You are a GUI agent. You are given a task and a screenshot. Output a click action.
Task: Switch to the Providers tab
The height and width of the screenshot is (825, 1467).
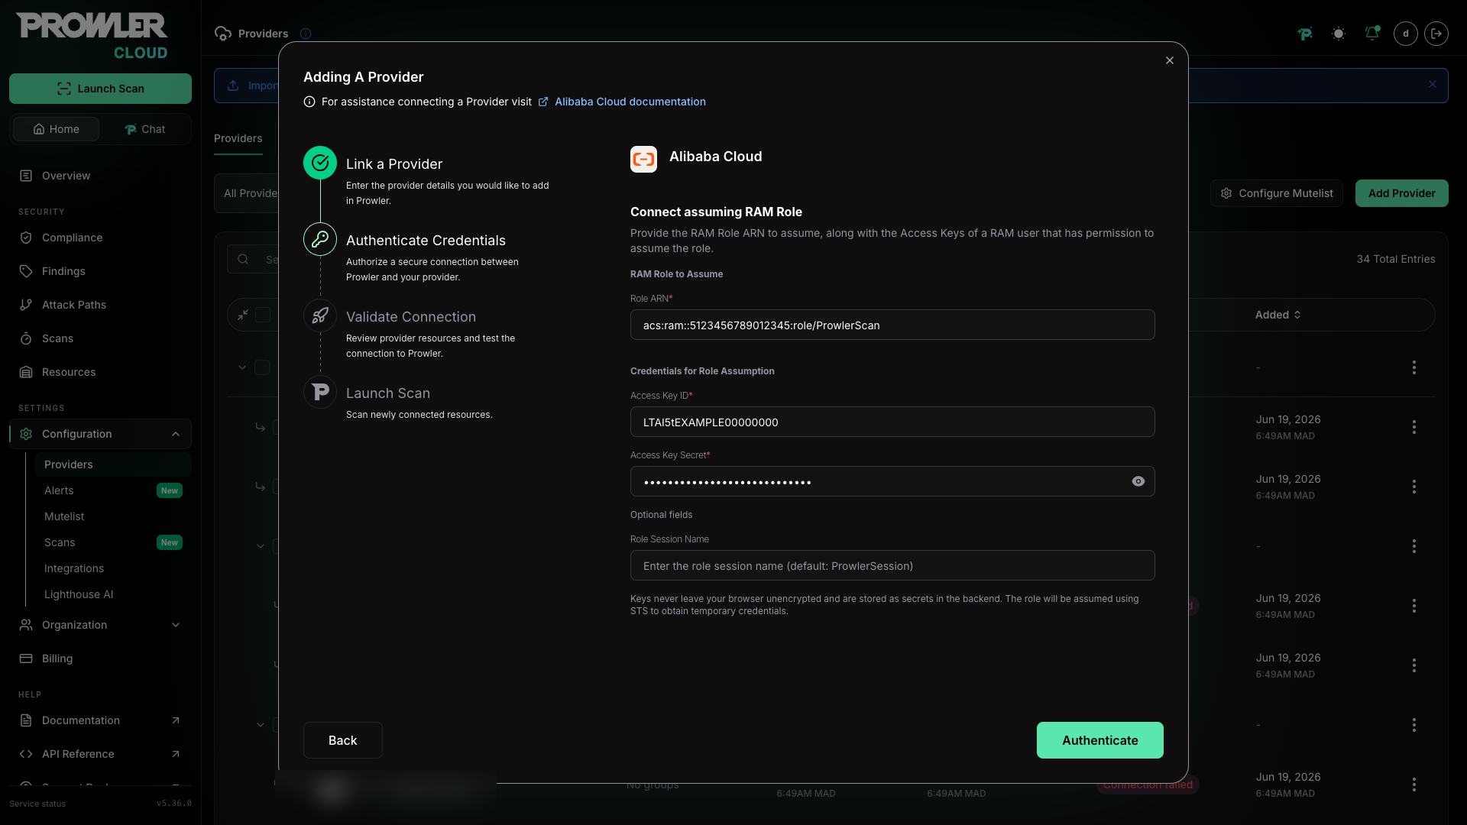[238, 138]
